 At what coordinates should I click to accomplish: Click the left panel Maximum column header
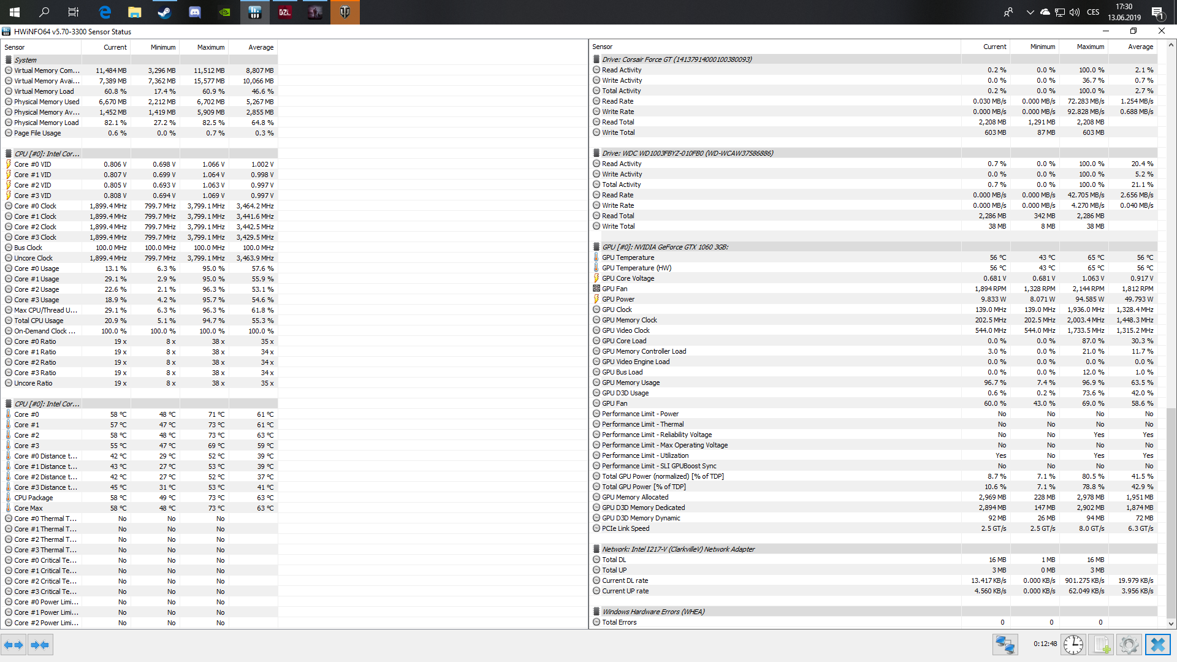pos(210,47)
